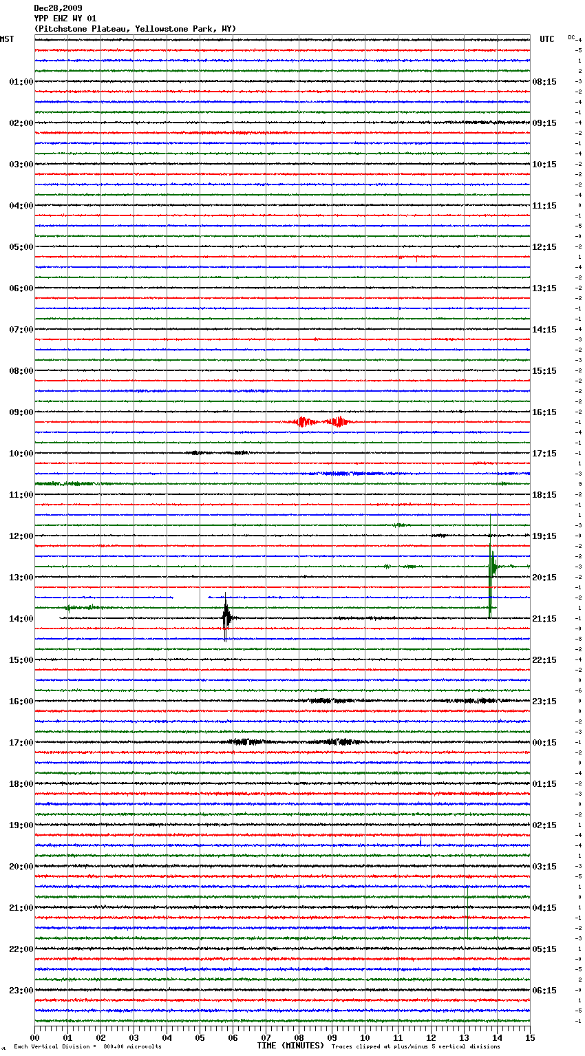Select the 21:00 MST time label
This screenshot has height=1056, width=585.
point(21,908)
